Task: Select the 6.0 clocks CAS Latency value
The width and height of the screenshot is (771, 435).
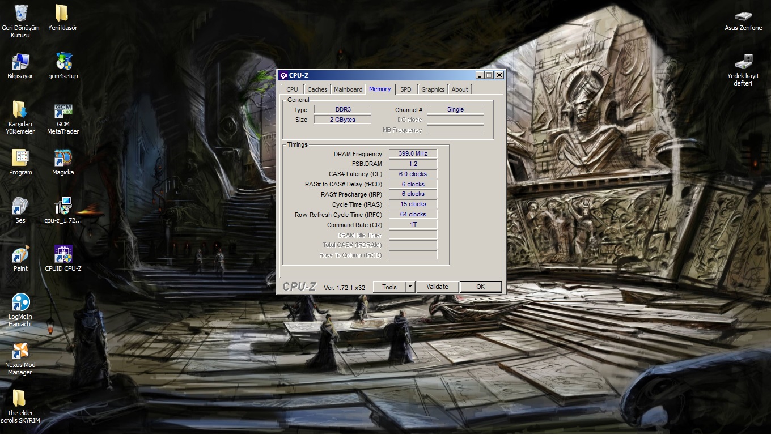Action: pyautogui.click(x=413, y=174)
